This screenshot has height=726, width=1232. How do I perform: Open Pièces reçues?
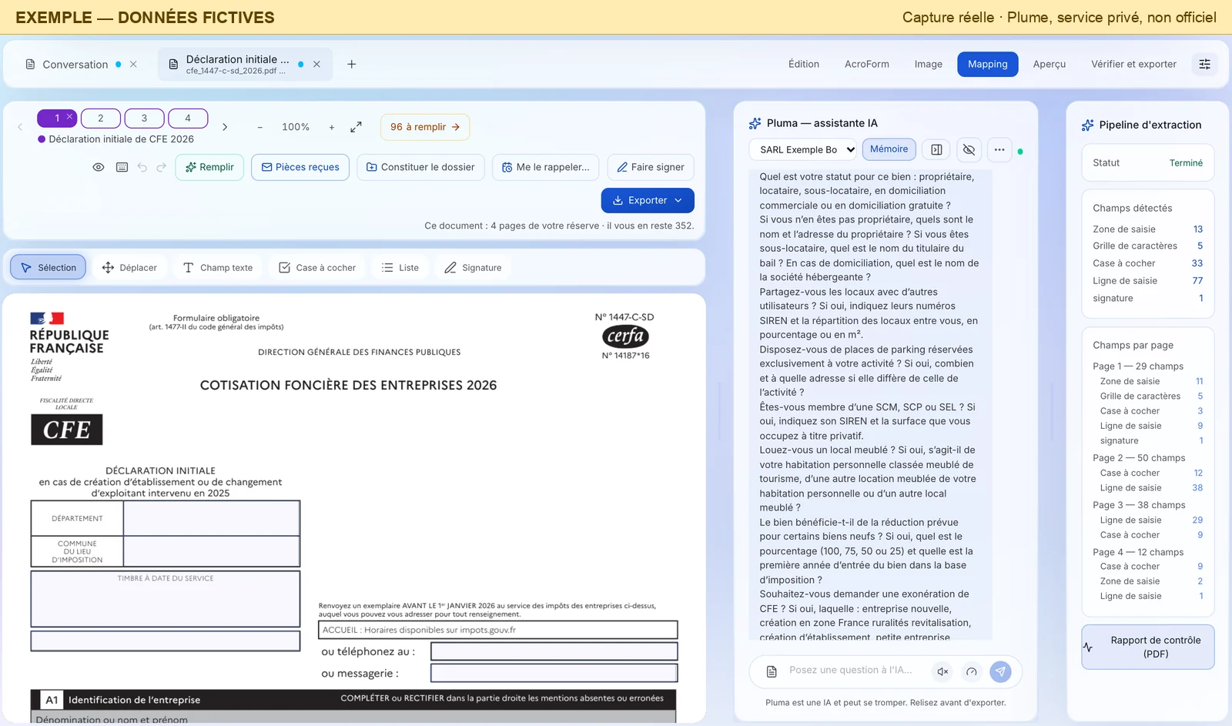click(x=300, y=167)
